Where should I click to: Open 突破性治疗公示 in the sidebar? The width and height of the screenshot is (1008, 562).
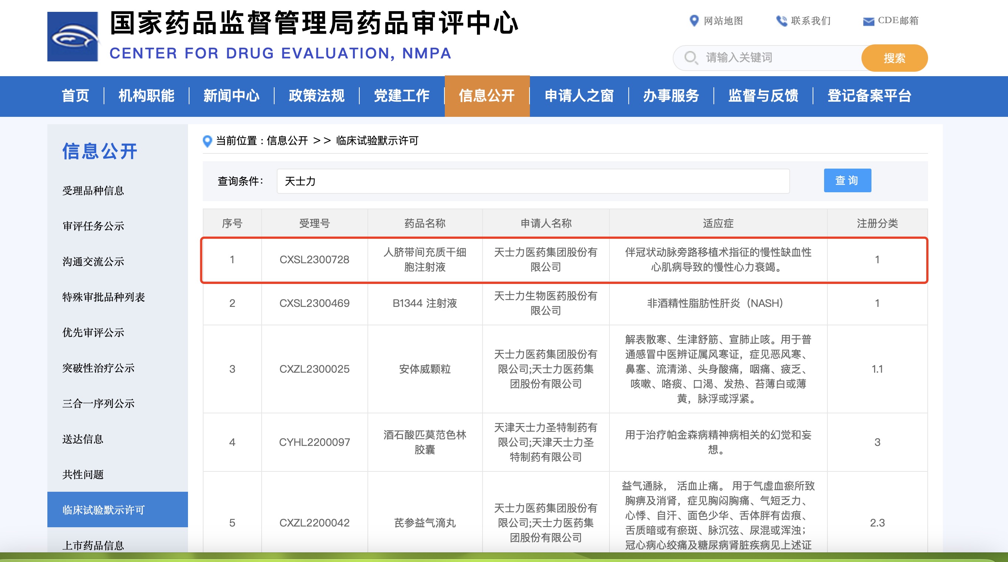pyautogui.click(x=98, y=368)
